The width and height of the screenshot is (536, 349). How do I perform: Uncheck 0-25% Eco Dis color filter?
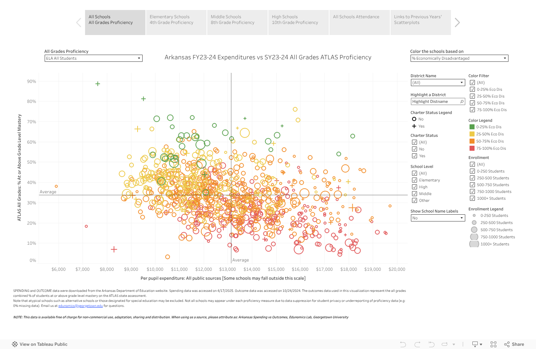pyautogui.click(x=472, y=89)
